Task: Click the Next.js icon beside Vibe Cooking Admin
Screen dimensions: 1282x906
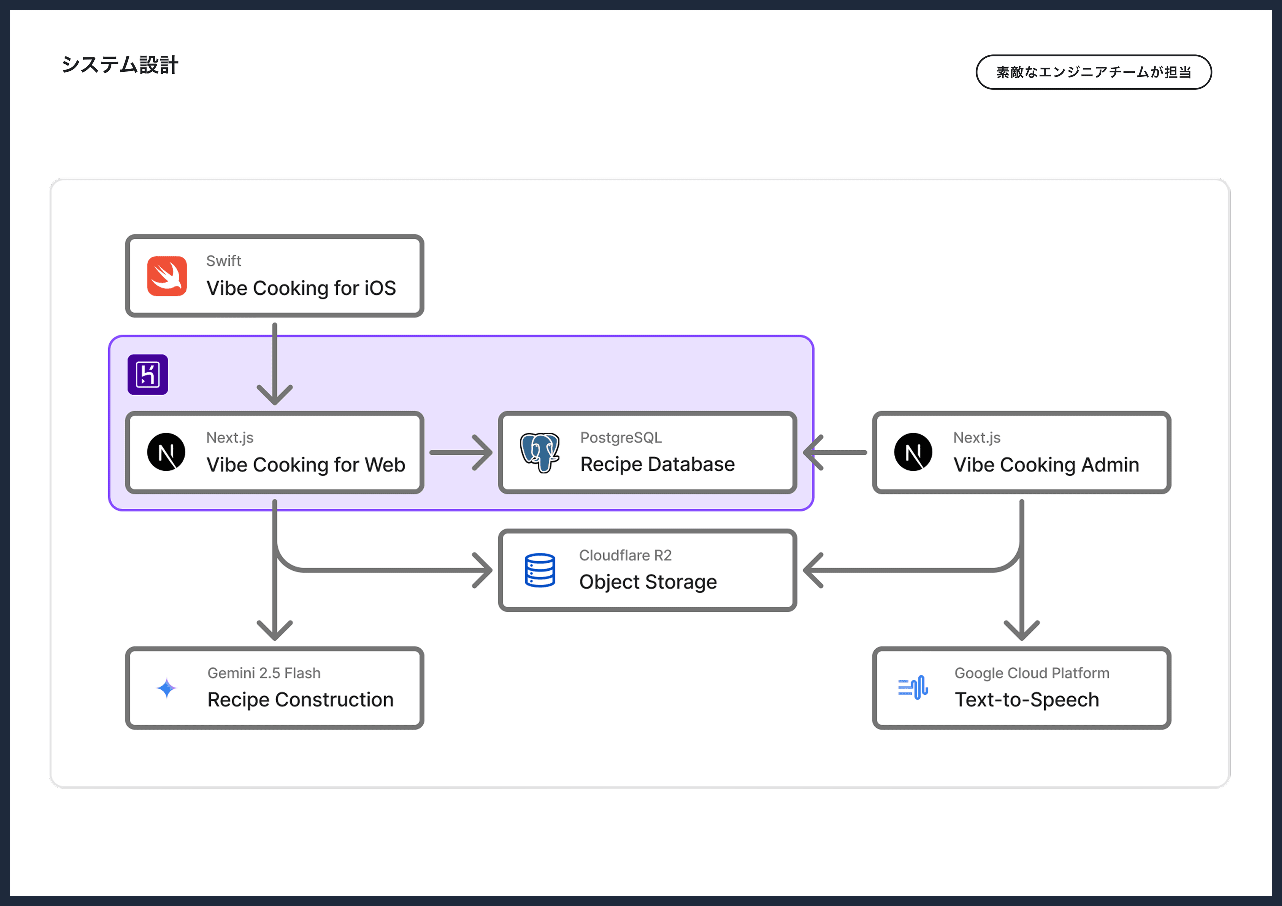Action: (x=913, y=452)
